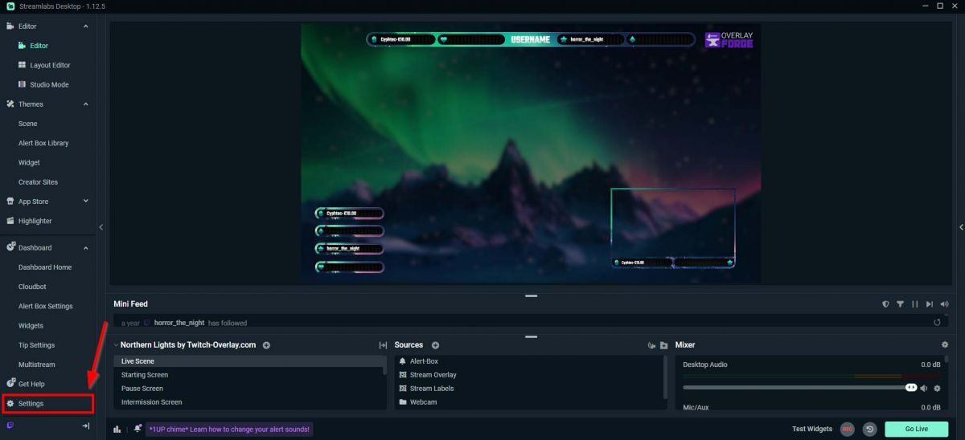
Task: Select the Editor sub-item
Action: coord(39,46)
